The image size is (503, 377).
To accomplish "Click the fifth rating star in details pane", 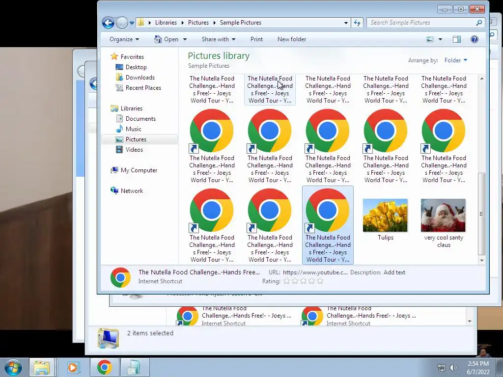I will [320, 281].
